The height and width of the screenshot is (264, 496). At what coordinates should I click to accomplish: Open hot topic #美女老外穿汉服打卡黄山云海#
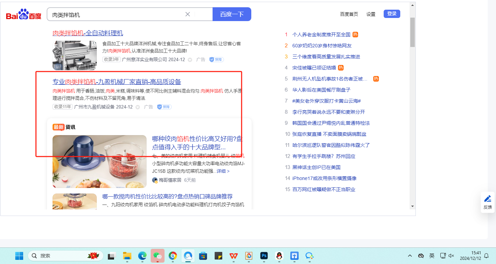[x=327, y=101]
